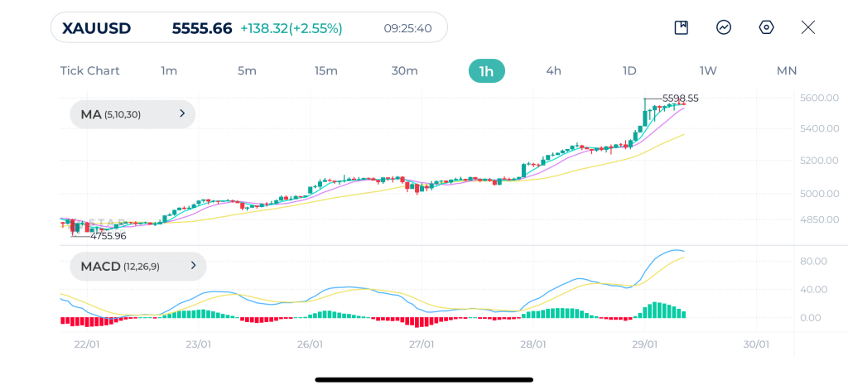
Task: Select the MN monthly timeframe
Action: (787, 71)
